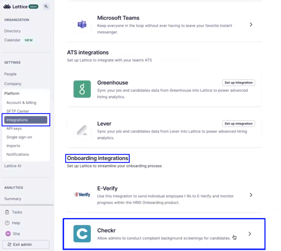Screen dimensions: 281x251
Task: Click the Exit admin switch icon
Action: pyautogui.click(x=10, y=244)
